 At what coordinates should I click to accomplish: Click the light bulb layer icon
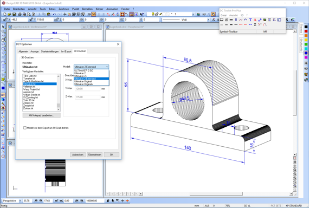point(152,14)
